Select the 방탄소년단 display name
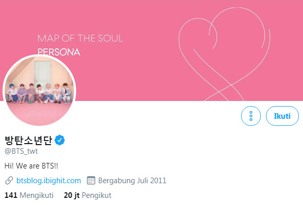Image resolution: width=303 pixels, height=205 pixels. pyautogui.click(x=28, y=140)
